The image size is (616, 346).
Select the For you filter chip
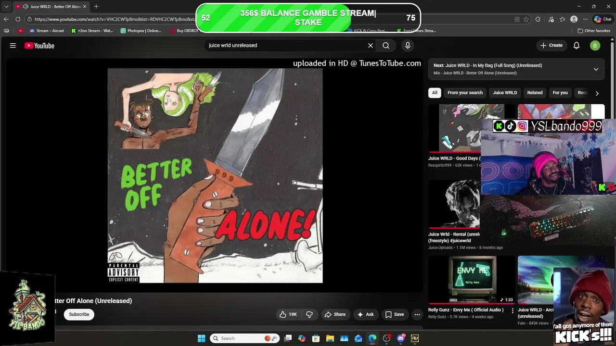coord(560,93)
